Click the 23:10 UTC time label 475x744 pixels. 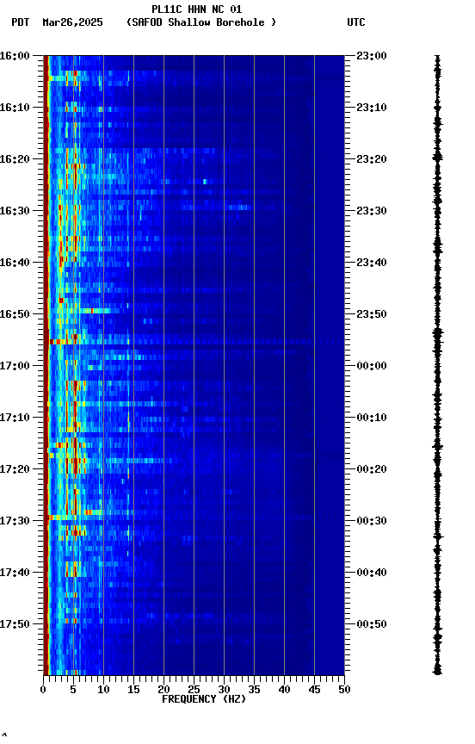372,108
